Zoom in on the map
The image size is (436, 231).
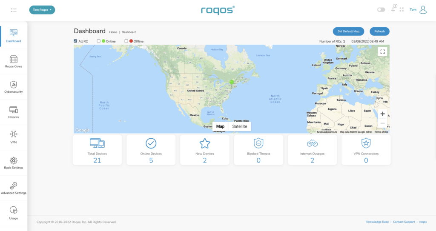coord(383,114)
